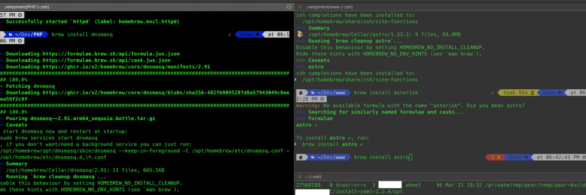Click the 'Successfully started `httpd`' output line
The width and height of the screenshot is (586, 195).
[93, 21]
